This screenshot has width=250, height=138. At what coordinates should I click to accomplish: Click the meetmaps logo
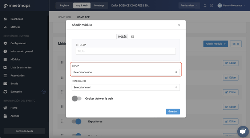pyautogui.click(x=17, y=6)
